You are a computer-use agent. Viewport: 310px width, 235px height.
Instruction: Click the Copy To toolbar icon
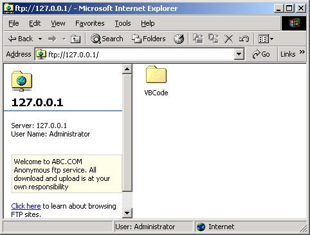[x=214, y=39]
